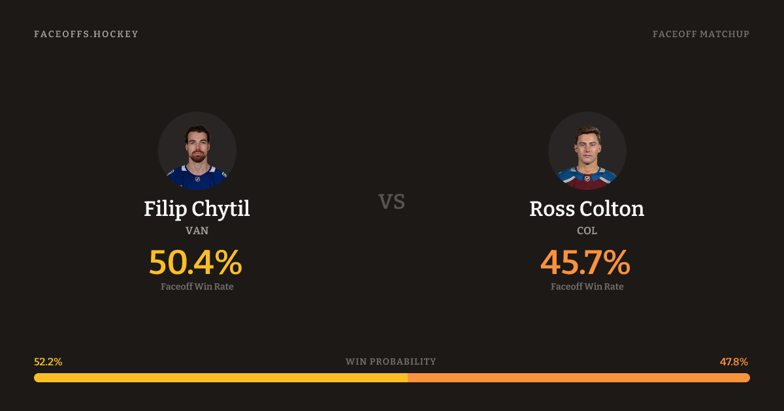784x411 pixels.
Task: Click the yellow segment of probability bar
Action: click(221, 378)
